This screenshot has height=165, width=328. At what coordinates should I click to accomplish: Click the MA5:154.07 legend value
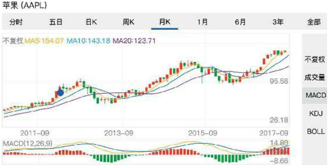point(44,41)
